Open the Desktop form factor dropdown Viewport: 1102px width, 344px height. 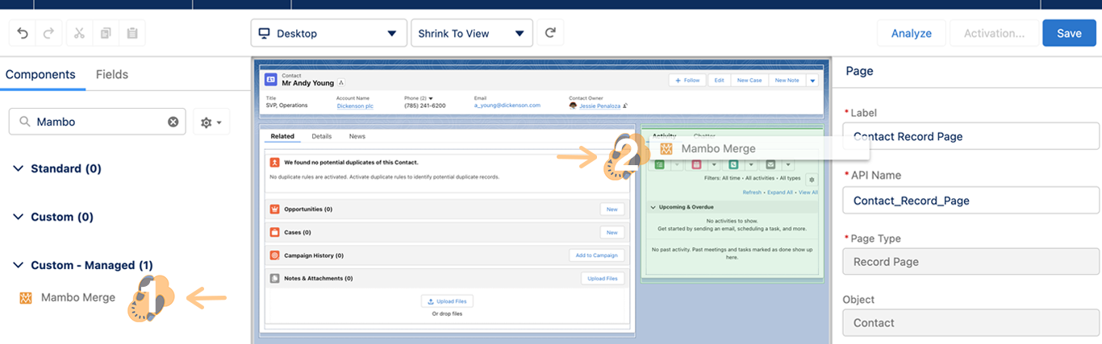pyautogui.click(x=327, y=33)
